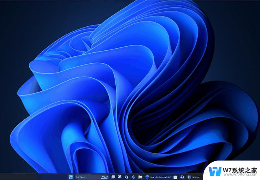
Task: Open the app icon left of Settings
Action: (182, 177)
